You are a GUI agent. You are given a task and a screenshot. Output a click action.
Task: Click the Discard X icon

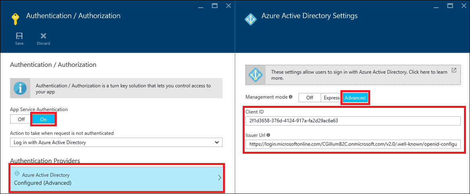(x=43, y=36)
